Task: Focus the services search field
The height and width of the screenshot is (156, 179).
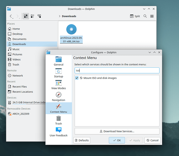Action: pyautogui.click(x=117, y=71)
